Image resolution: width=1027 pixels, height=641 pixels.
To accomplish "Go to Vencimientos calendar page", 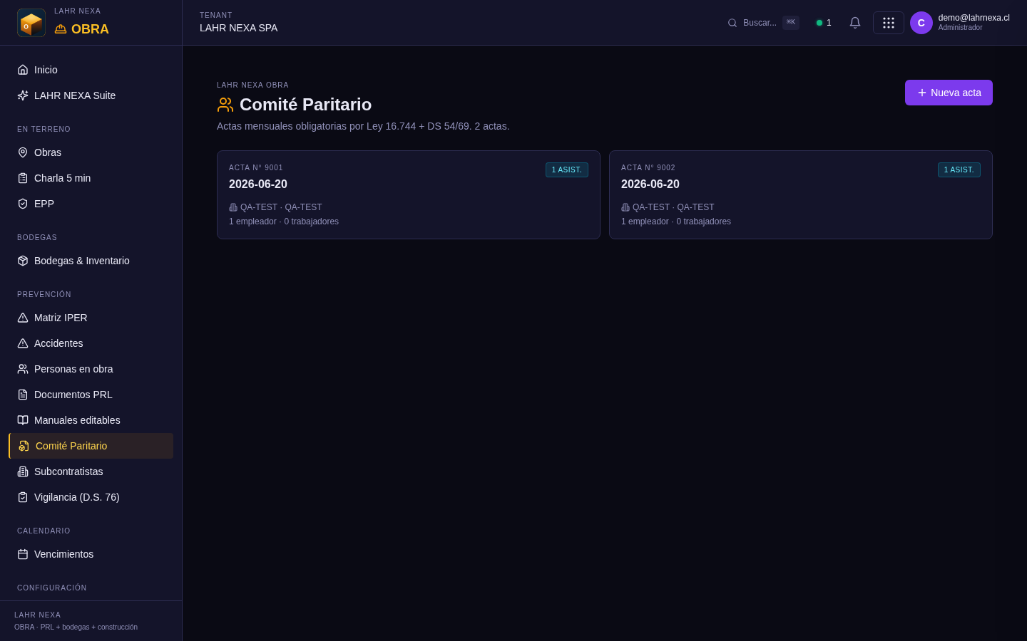I will [91, 554].
